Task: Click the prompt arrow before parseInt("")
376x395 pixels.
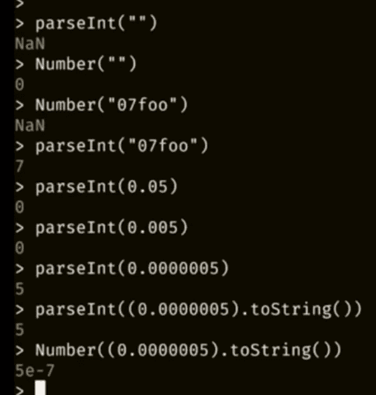Action: click(x=20, y=24)
